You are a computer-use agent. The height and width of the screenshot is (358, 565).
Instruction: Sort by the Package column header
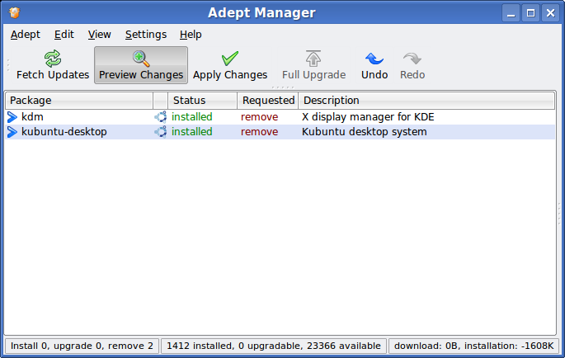(79, 101)
